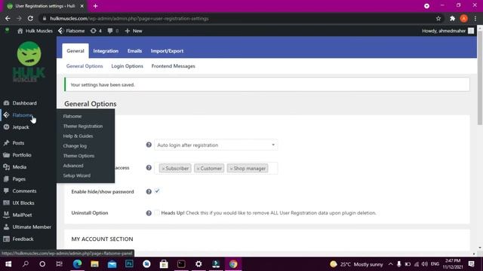Go back to the previous page
The height and width of the screenshot is (271, 483).
point(8,18)
